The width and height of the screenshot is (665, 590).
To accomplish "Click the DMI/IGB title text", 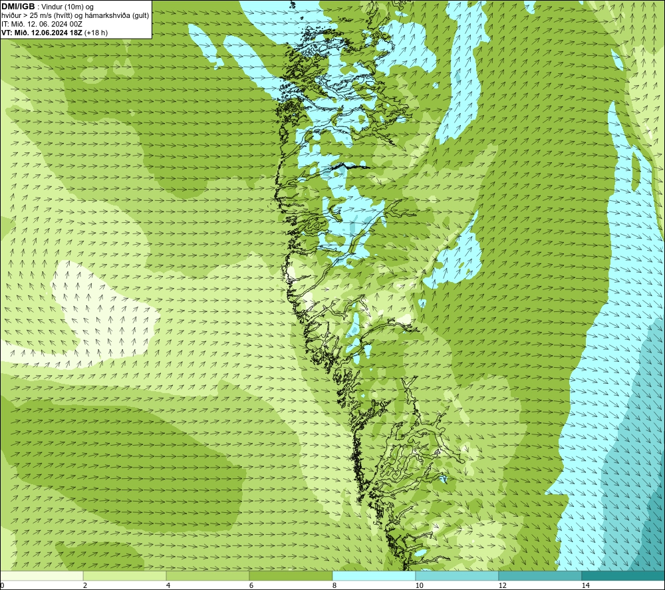I will (18, 7).
